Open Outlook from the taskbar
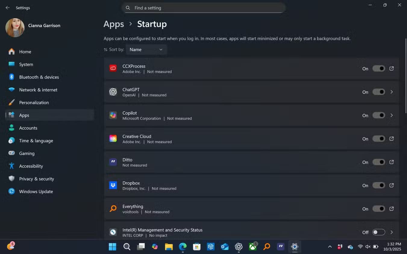This screenshot has height=254, width=407. point(225,247)
